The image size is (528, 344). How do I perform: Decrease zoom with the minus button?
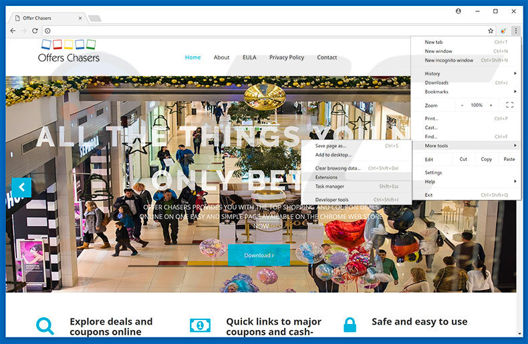pyautogui.click(x=463, y=106)
